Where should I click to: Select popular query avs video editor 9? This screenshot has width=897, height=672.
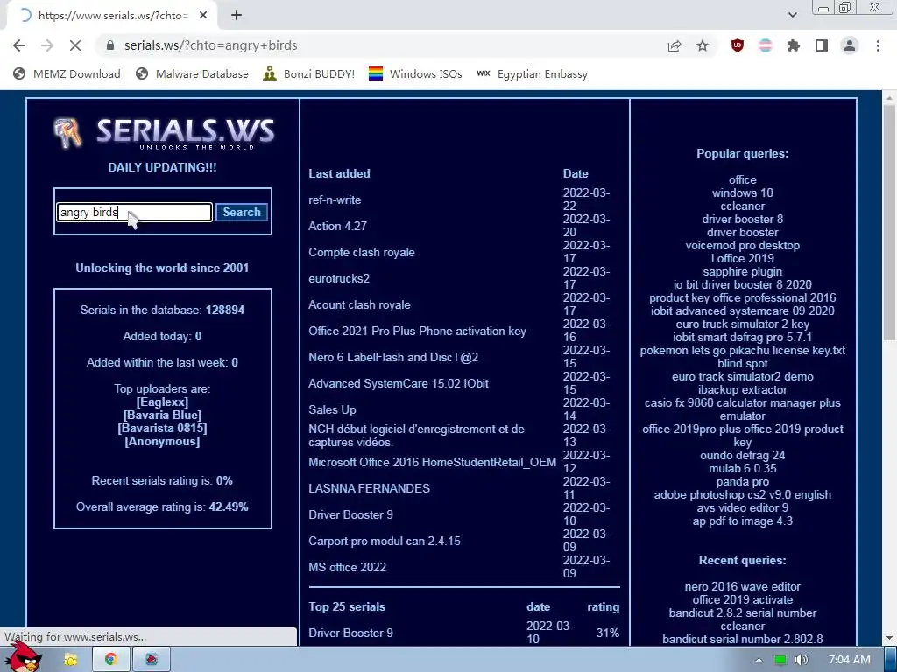coord(743,508)
